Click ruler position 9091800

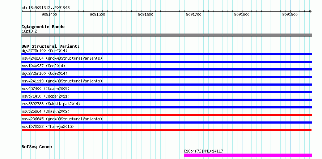coord(242,14)
